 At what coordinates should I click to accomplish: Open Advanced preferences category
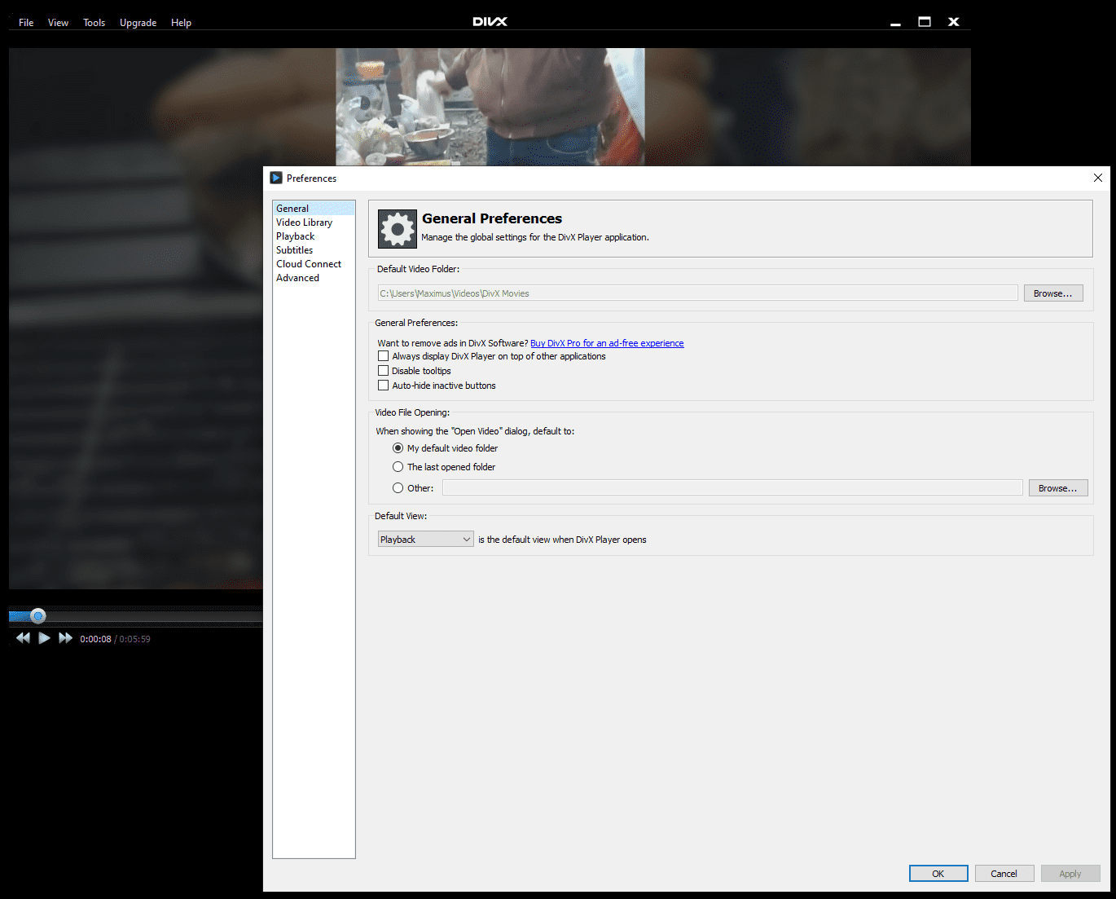tap(314, 278)
